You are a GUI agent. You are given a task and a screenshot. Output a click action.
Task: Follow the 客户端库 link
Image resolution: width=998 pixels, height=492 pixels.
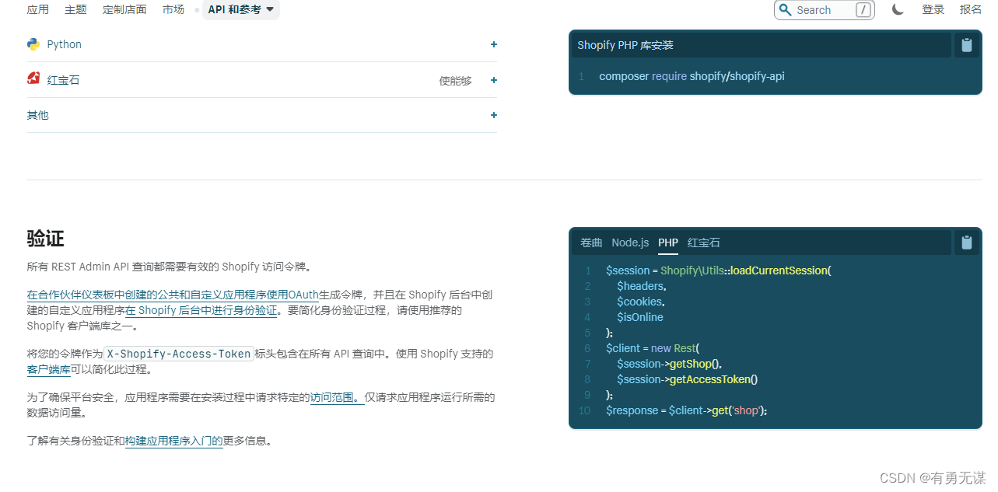tap(48, 369)
